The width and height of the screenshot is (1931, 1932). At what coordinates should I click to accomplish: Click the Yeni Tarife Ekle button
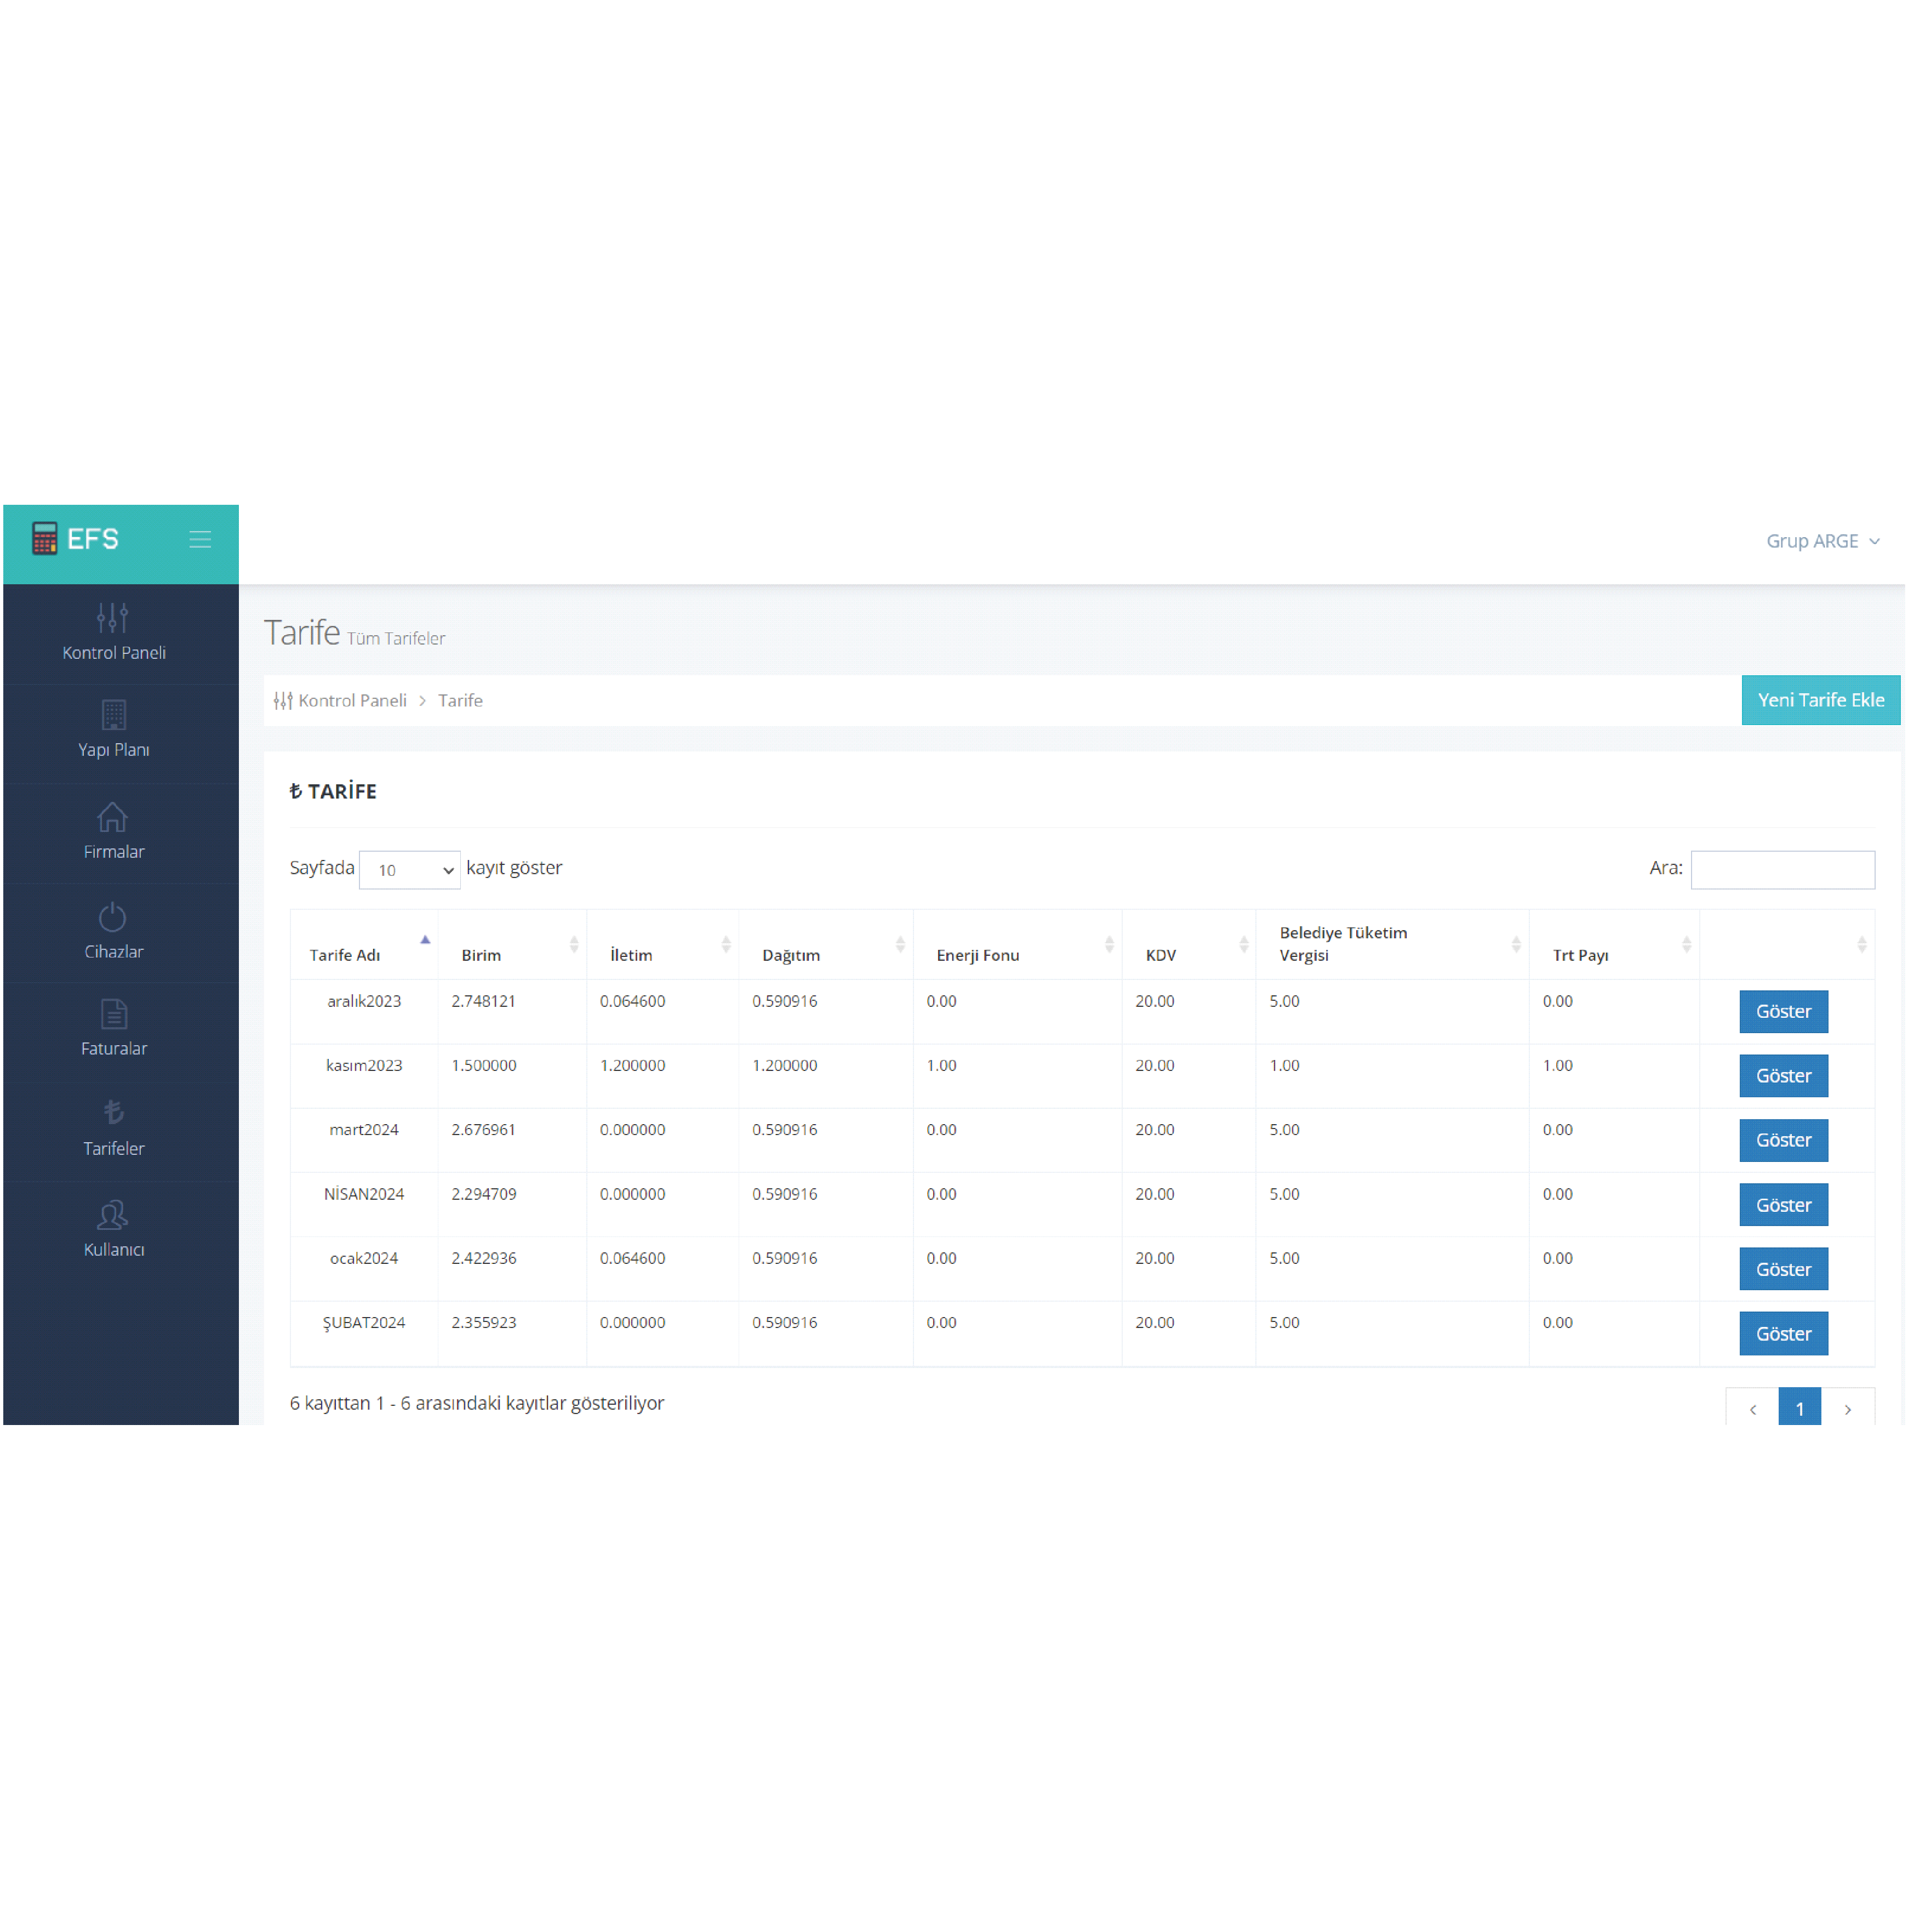[x=1820, y=700]
